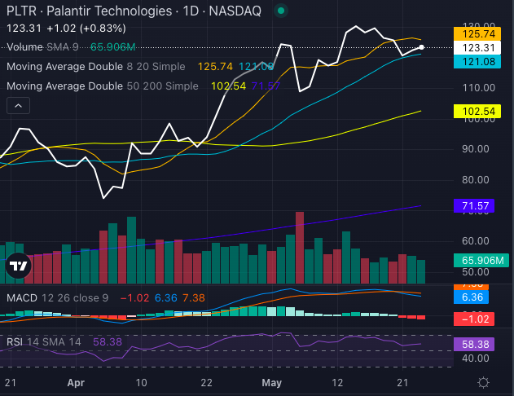This screenshot has height=396, width=514.
Task: Click the 65.906M volume axis label
Action: (x=481, y=260)
